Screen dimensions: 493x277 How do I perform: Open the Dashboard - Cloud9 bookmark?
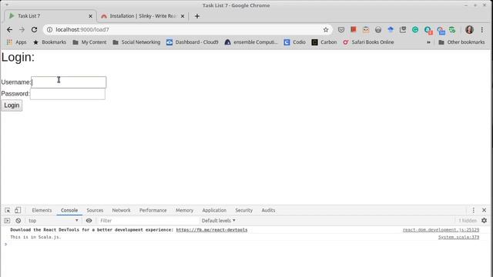tap(192, 42)
